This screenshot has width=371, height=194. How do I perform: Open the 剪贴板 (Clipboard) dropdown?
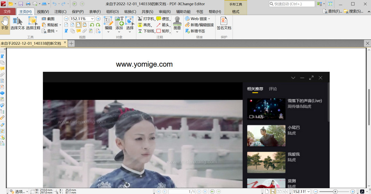click(x=60, y=25)
